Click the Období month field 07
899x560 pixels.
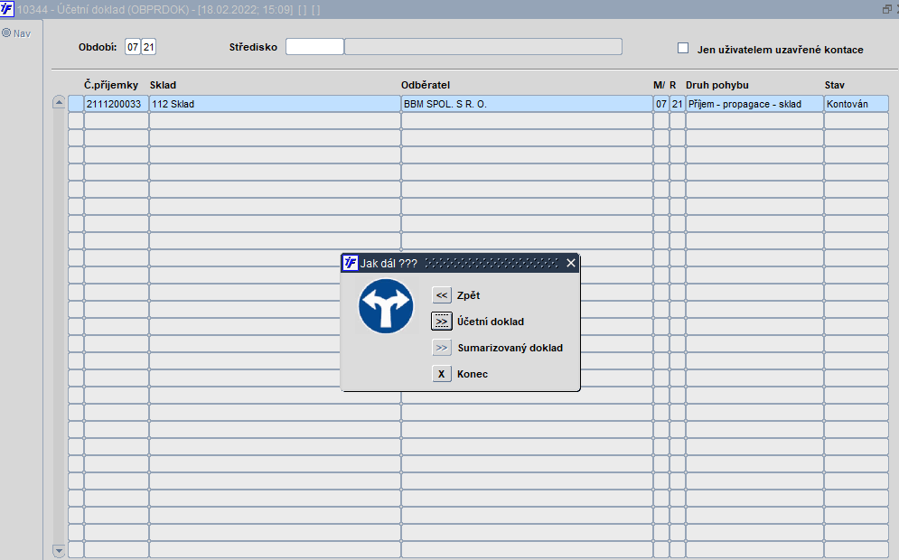pyautogui.click(x=133, y=47)
